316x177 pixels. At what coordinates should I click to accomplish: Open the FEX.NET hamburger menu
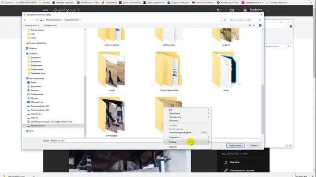click(x=45, y=10)
